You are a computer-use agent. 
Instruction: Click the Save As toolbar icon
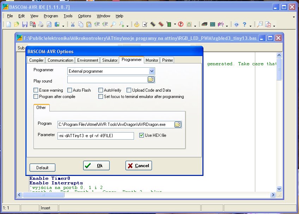pos(33,24)
